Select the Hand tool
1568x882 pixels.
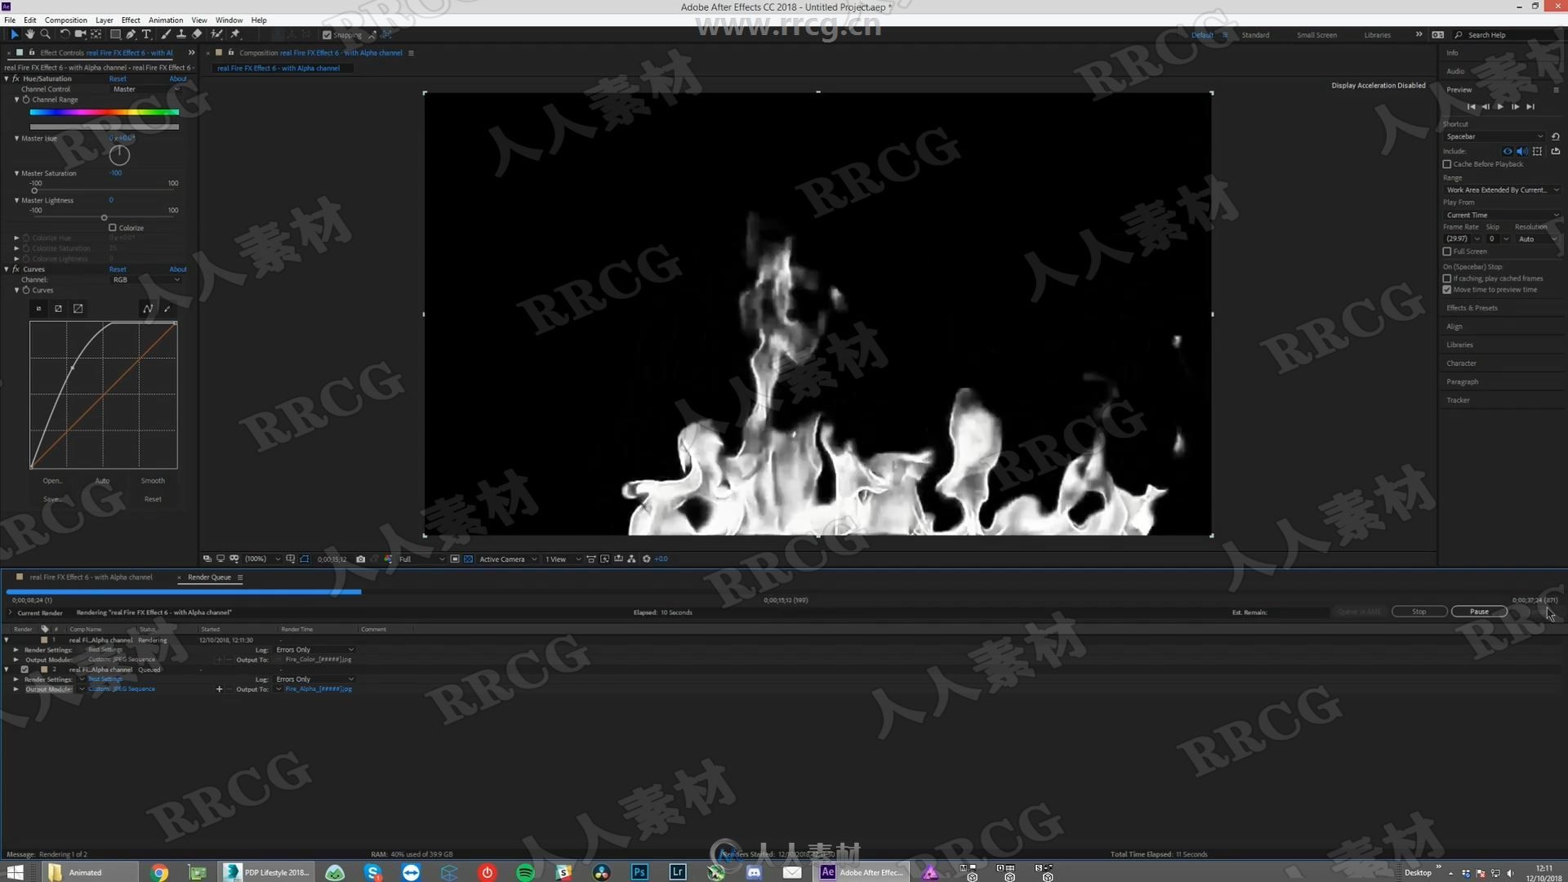click(29, 34)
